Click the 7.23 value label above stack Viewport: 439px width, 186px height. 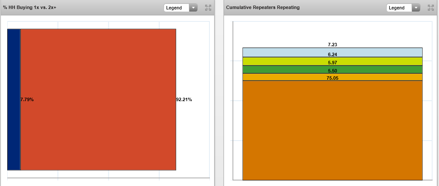point(332,45)
